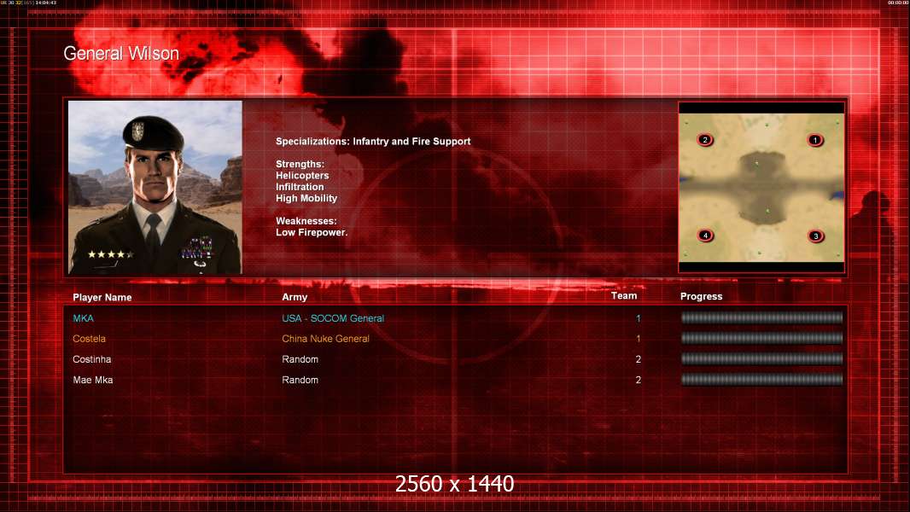Click the Army column header
910x512 pixels.
pyautogui.click(x=295, y=297)
